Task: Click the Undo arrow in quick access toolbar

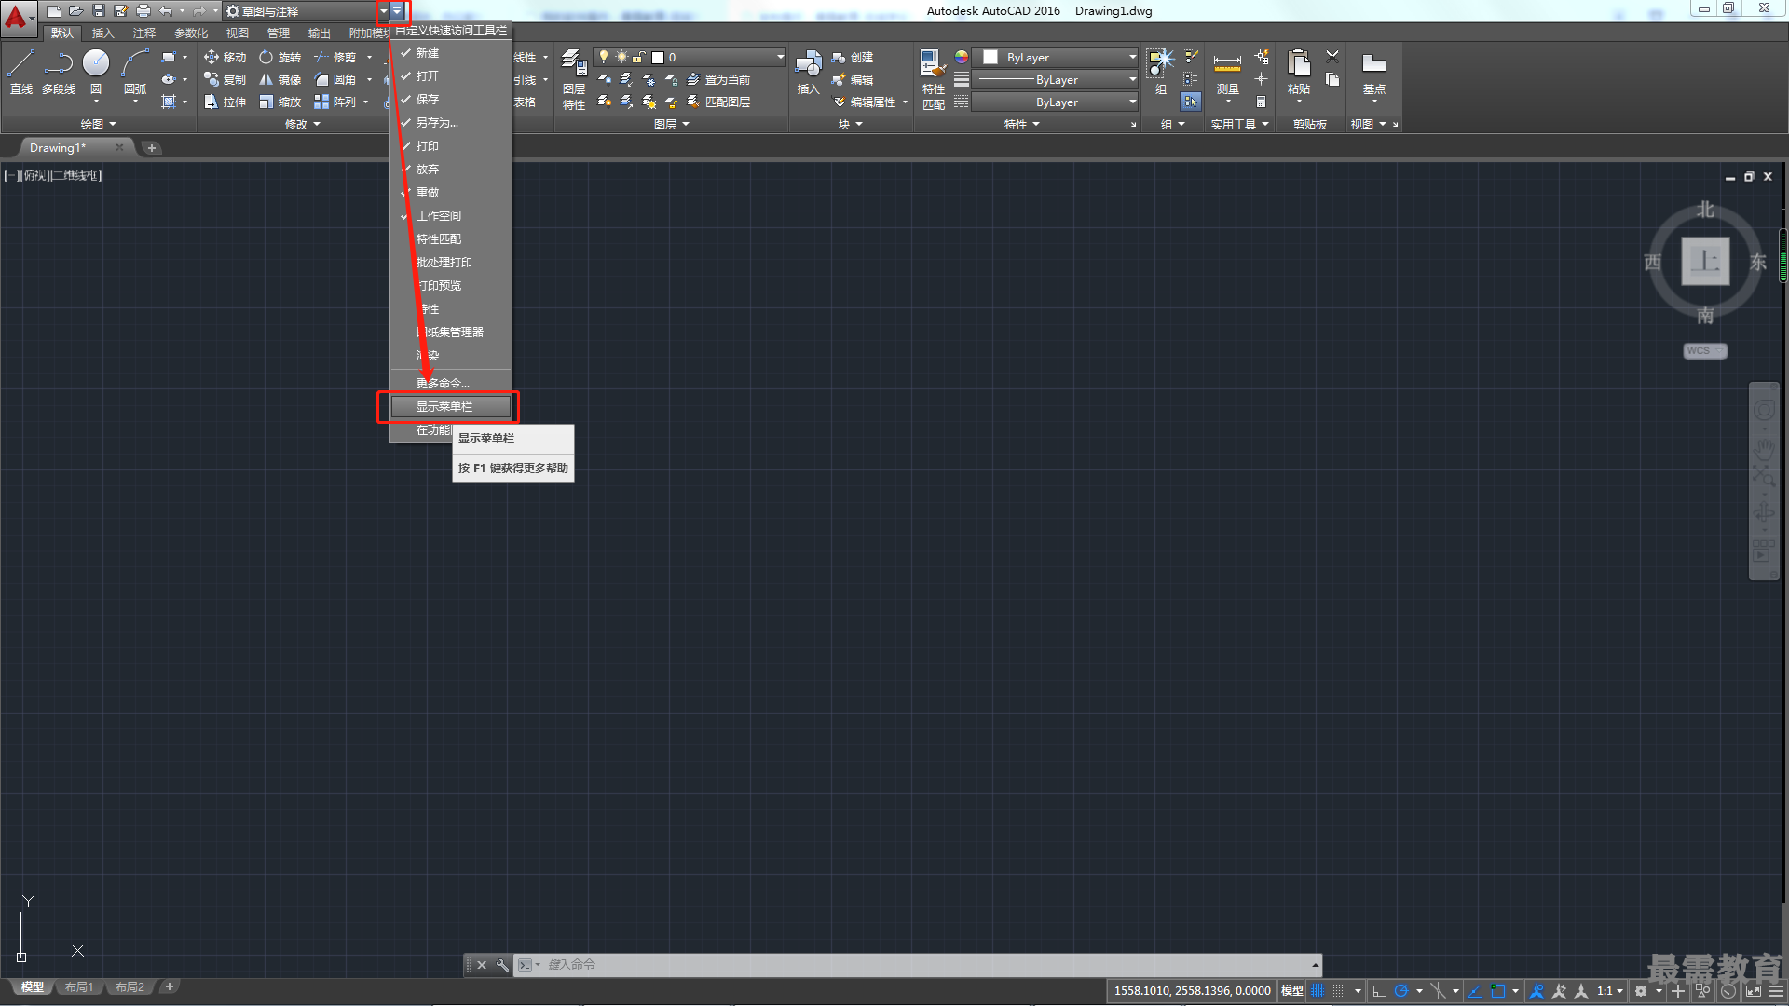Action: tap(166, 11)
